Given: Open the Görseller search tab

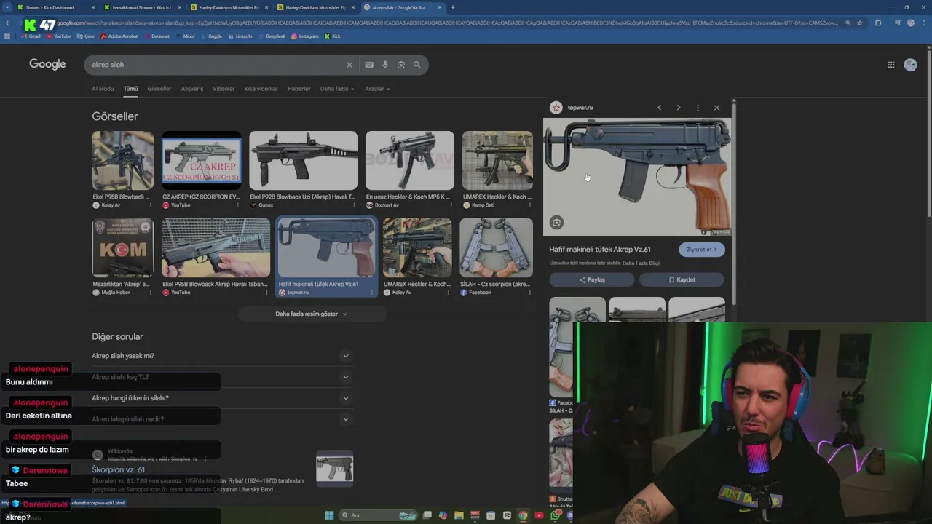Looking at the screenshot, I should 159,89.
